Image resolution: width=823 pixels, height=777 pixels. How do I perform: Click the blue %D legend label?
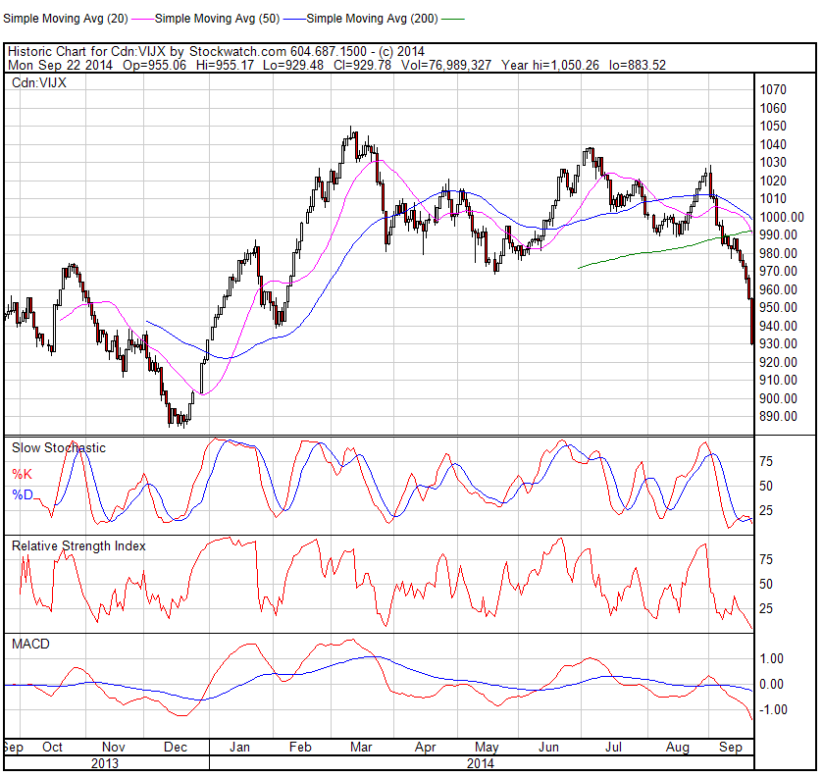coord(22,495)
